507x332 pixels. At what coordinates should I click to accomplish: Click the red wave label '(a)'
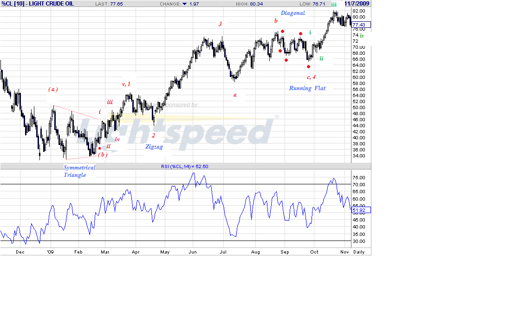point(53,89)
